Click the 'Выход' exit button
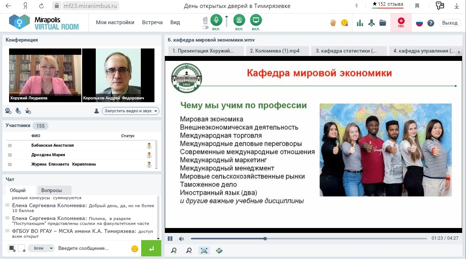 [450, 23]
